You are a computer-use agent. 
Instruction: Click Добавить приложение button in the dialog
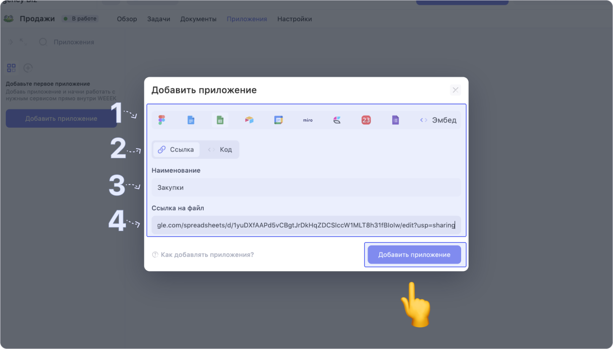(414, 255)
